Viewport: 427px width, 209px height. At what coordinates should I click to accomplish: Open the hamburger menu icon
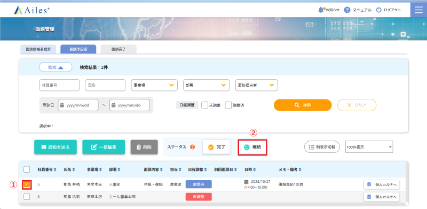(418, 10)
